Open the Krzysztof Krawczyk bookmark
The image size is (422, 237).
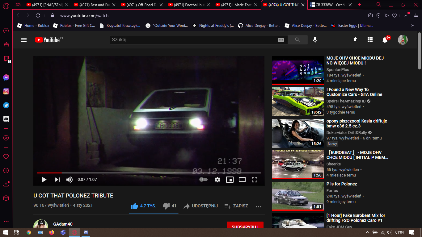coord(120,26)
